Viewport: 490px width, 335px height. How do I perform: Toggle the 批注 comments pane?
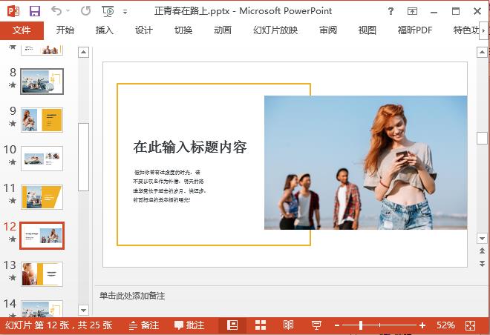click(189, 325)
